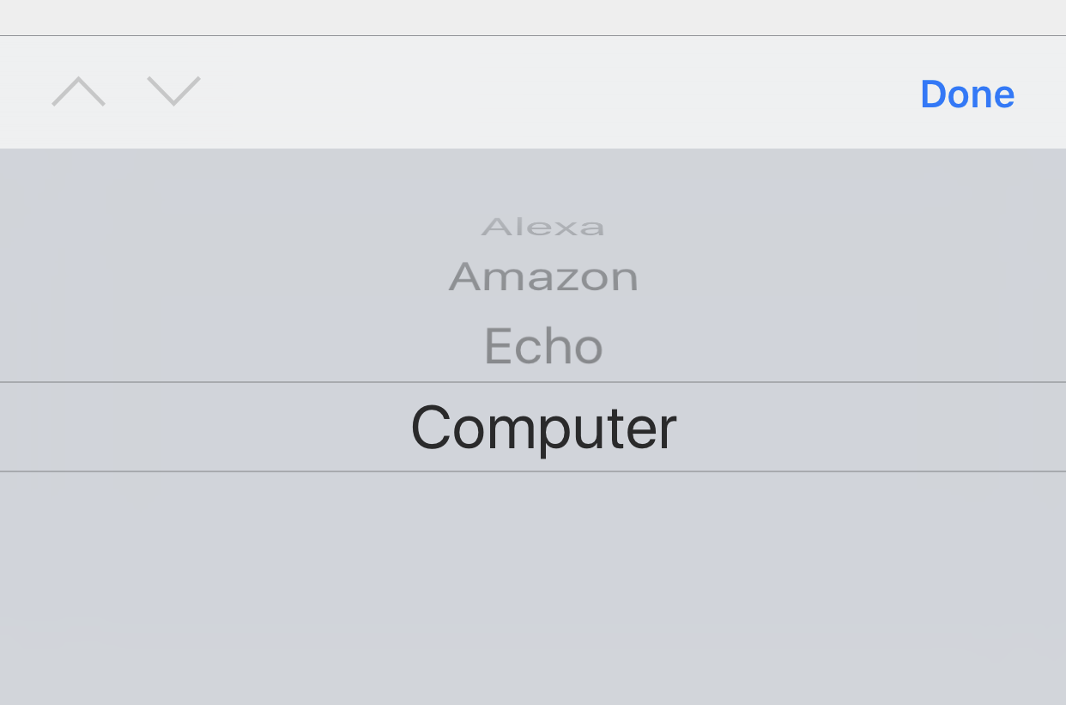Go to previous input using up arrow

(78, 92)
